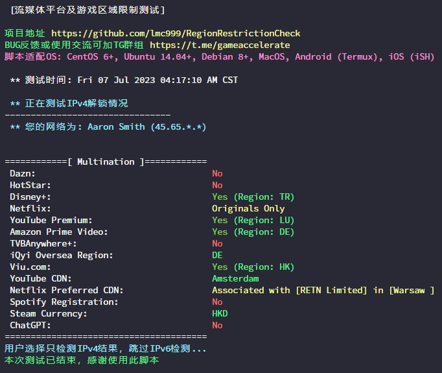
Task: Open the GitHub RegionRestrictionCheck project URL
Action: click(x=175, y=33)
